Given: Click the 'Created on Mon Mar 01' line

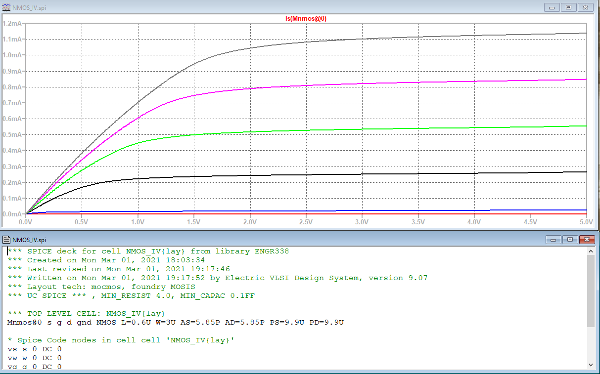Looking at the screenshot, I should (106, 260).
